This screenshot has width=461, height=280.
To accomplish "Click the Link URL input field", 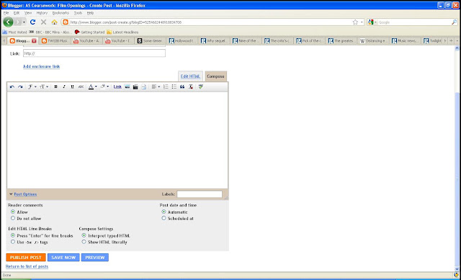I will pos(94,53).
